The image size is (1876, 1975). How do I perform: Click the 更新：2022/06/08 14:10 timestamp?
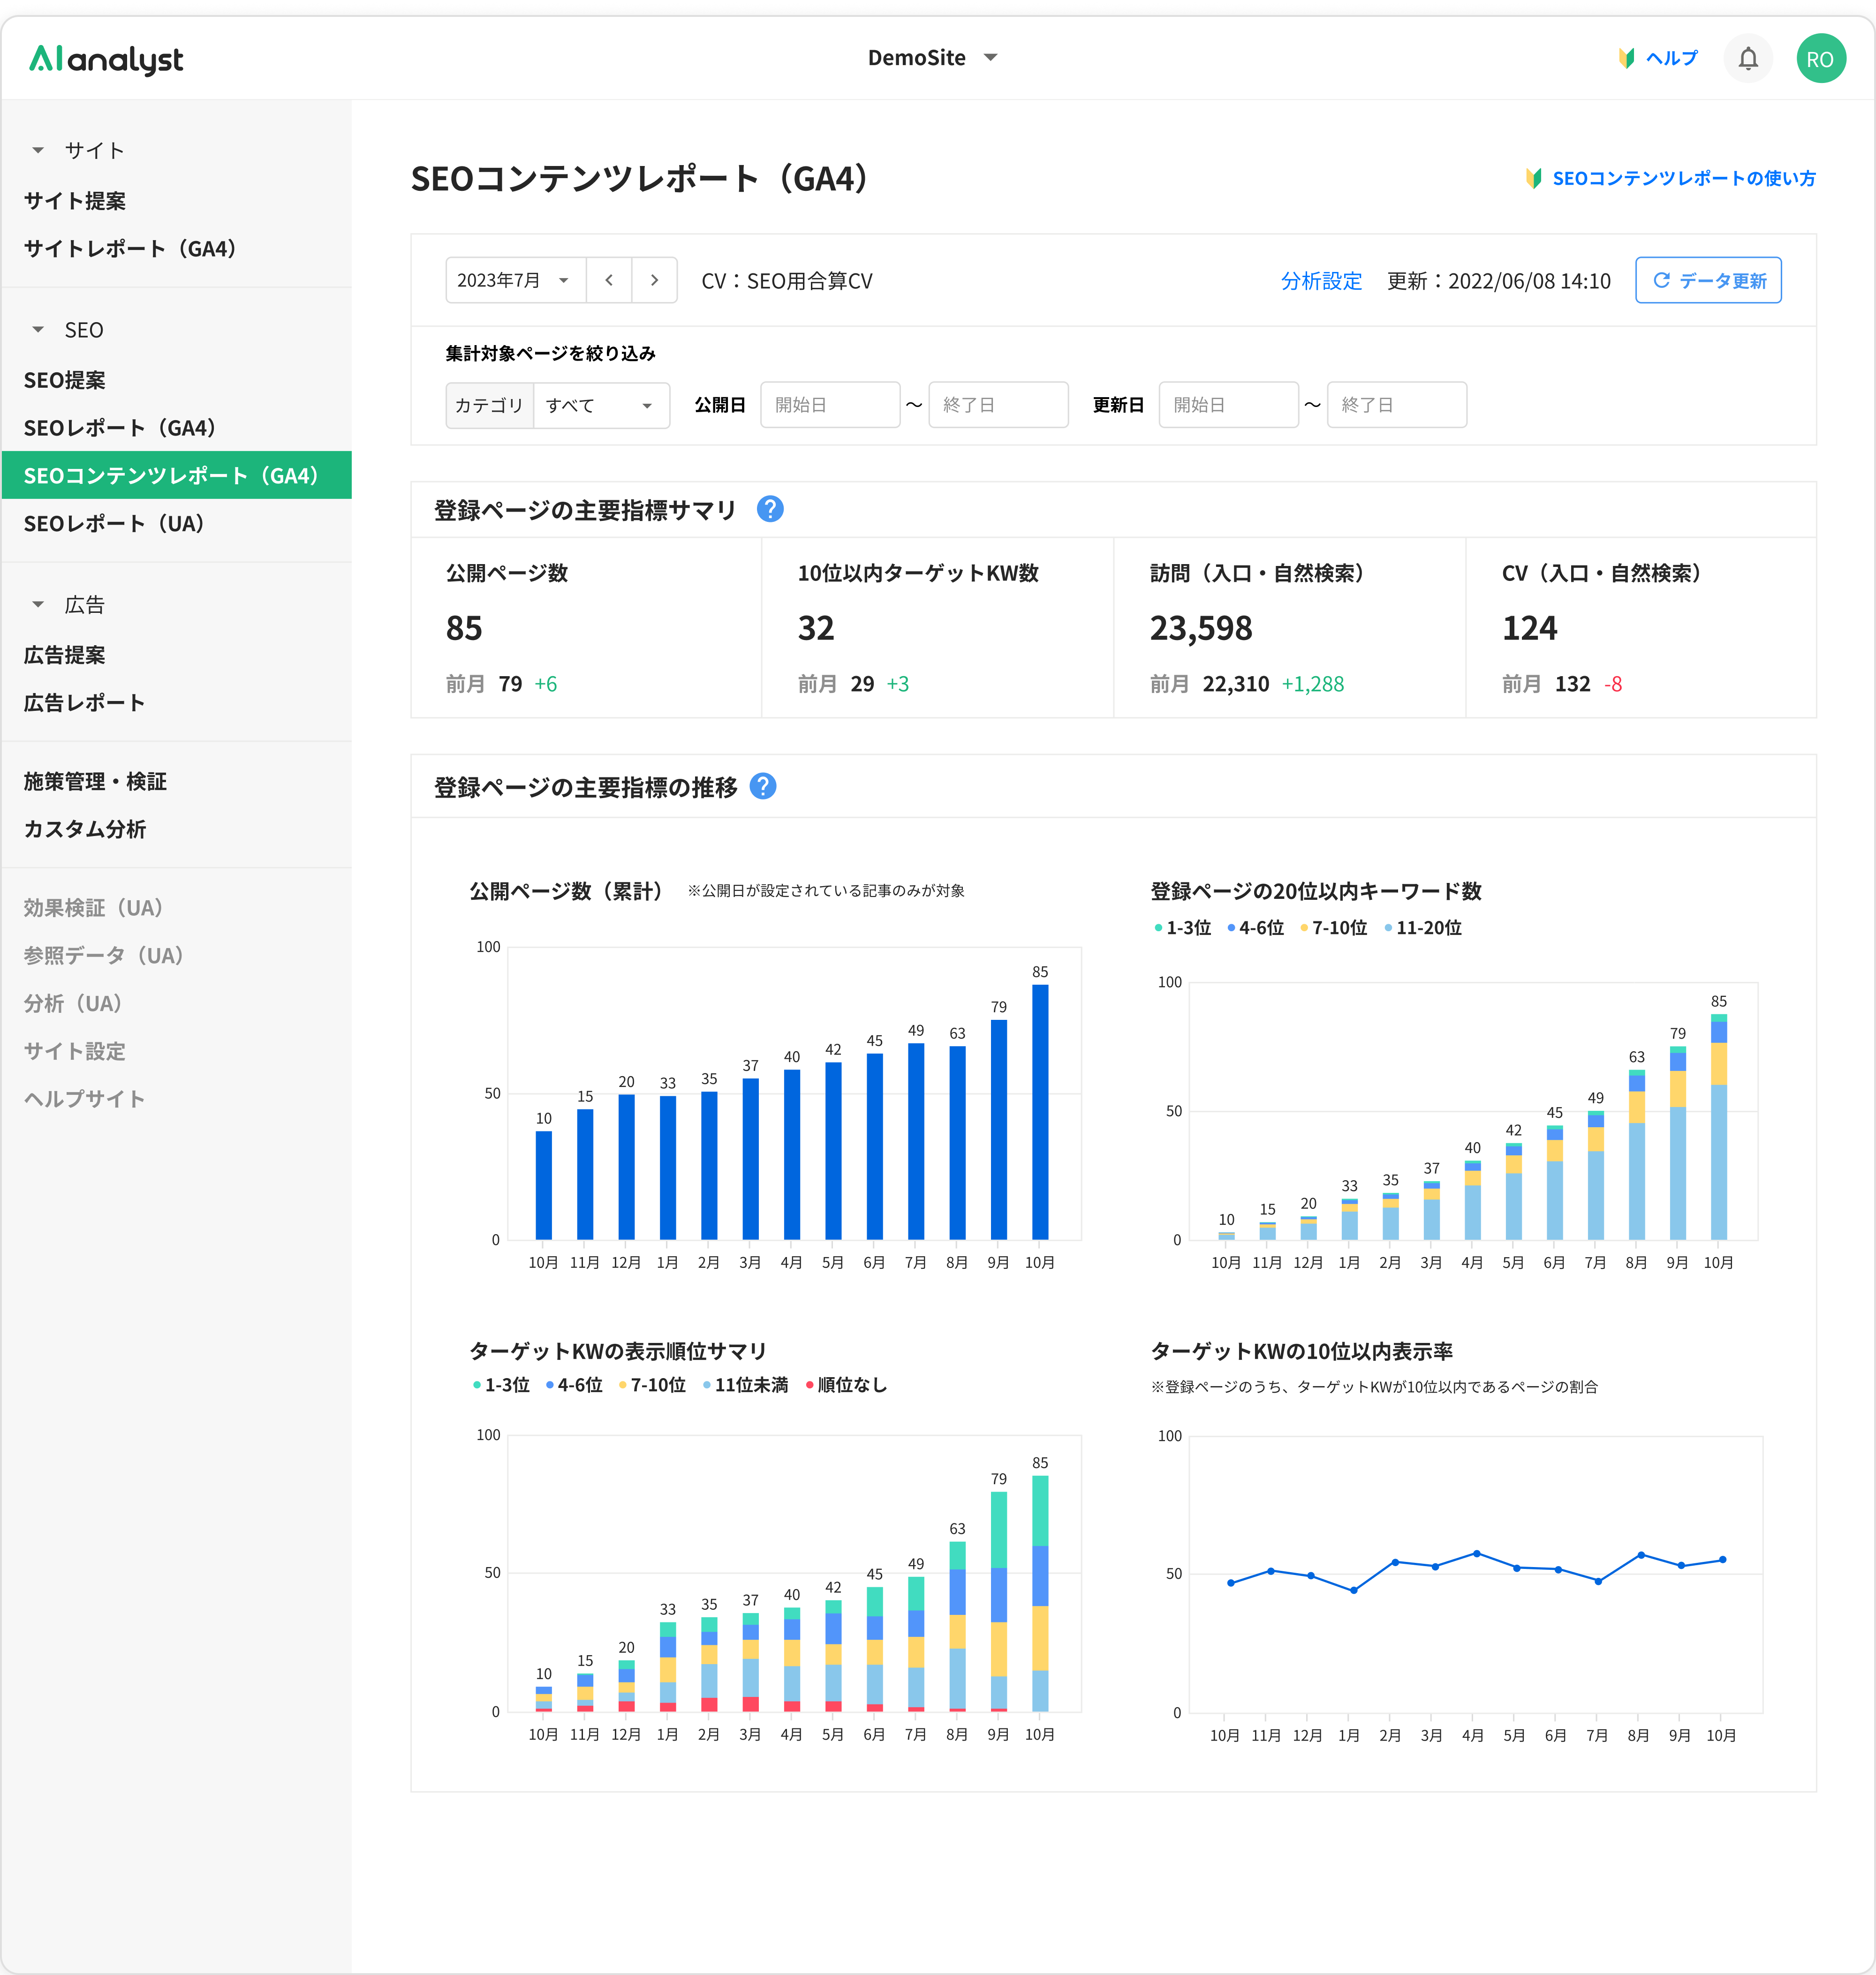(x=1499, y=281)
